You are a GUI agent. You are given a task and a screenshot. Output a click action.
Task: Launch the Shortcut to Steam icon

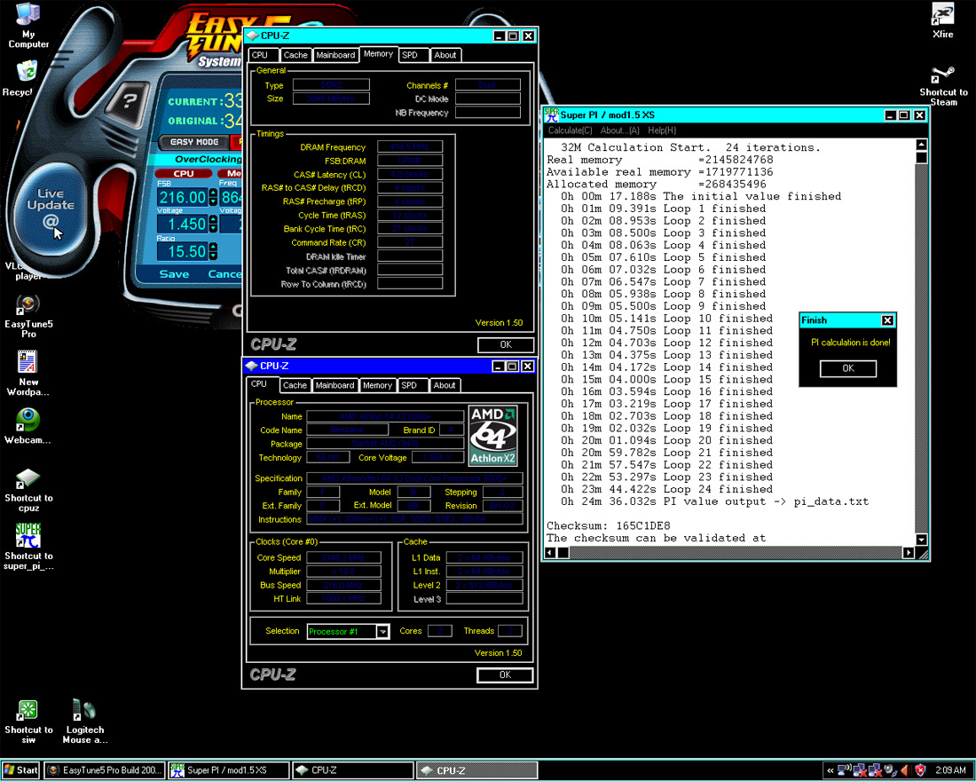point(943,86)
